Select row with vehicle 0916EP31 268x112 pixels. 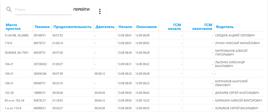pyautogui.click(x=134, y=35)
